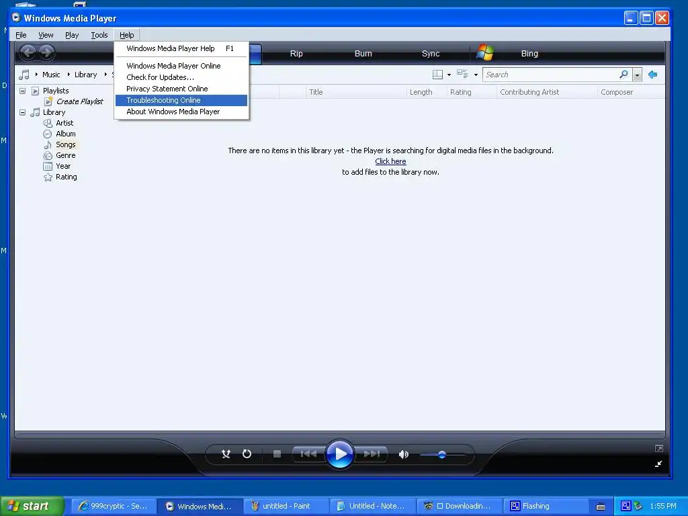688x516 pixels.
Task: Turn repeat on
Action: (247, 454)
